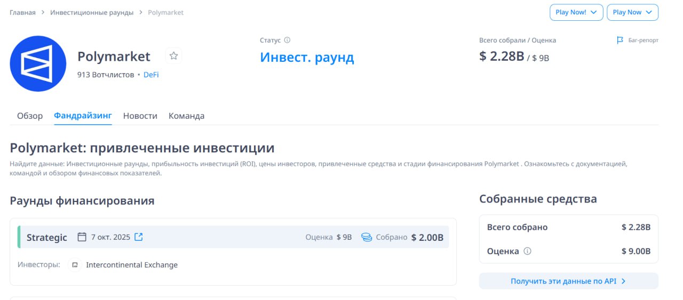Click the Polymarket blue logo
The image size is (683, 300).
click(x=38, y=64)
